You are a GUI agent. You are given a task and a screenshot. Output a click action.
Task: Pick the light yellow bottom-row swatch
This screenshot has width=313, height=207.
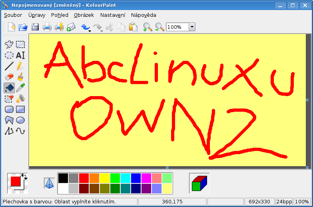point(167,189)
